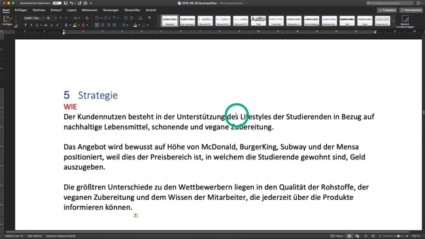This screenshot has width=425, height=239.
Task: Expand the styles gallery with the arrow
Action: coord(393,21)
